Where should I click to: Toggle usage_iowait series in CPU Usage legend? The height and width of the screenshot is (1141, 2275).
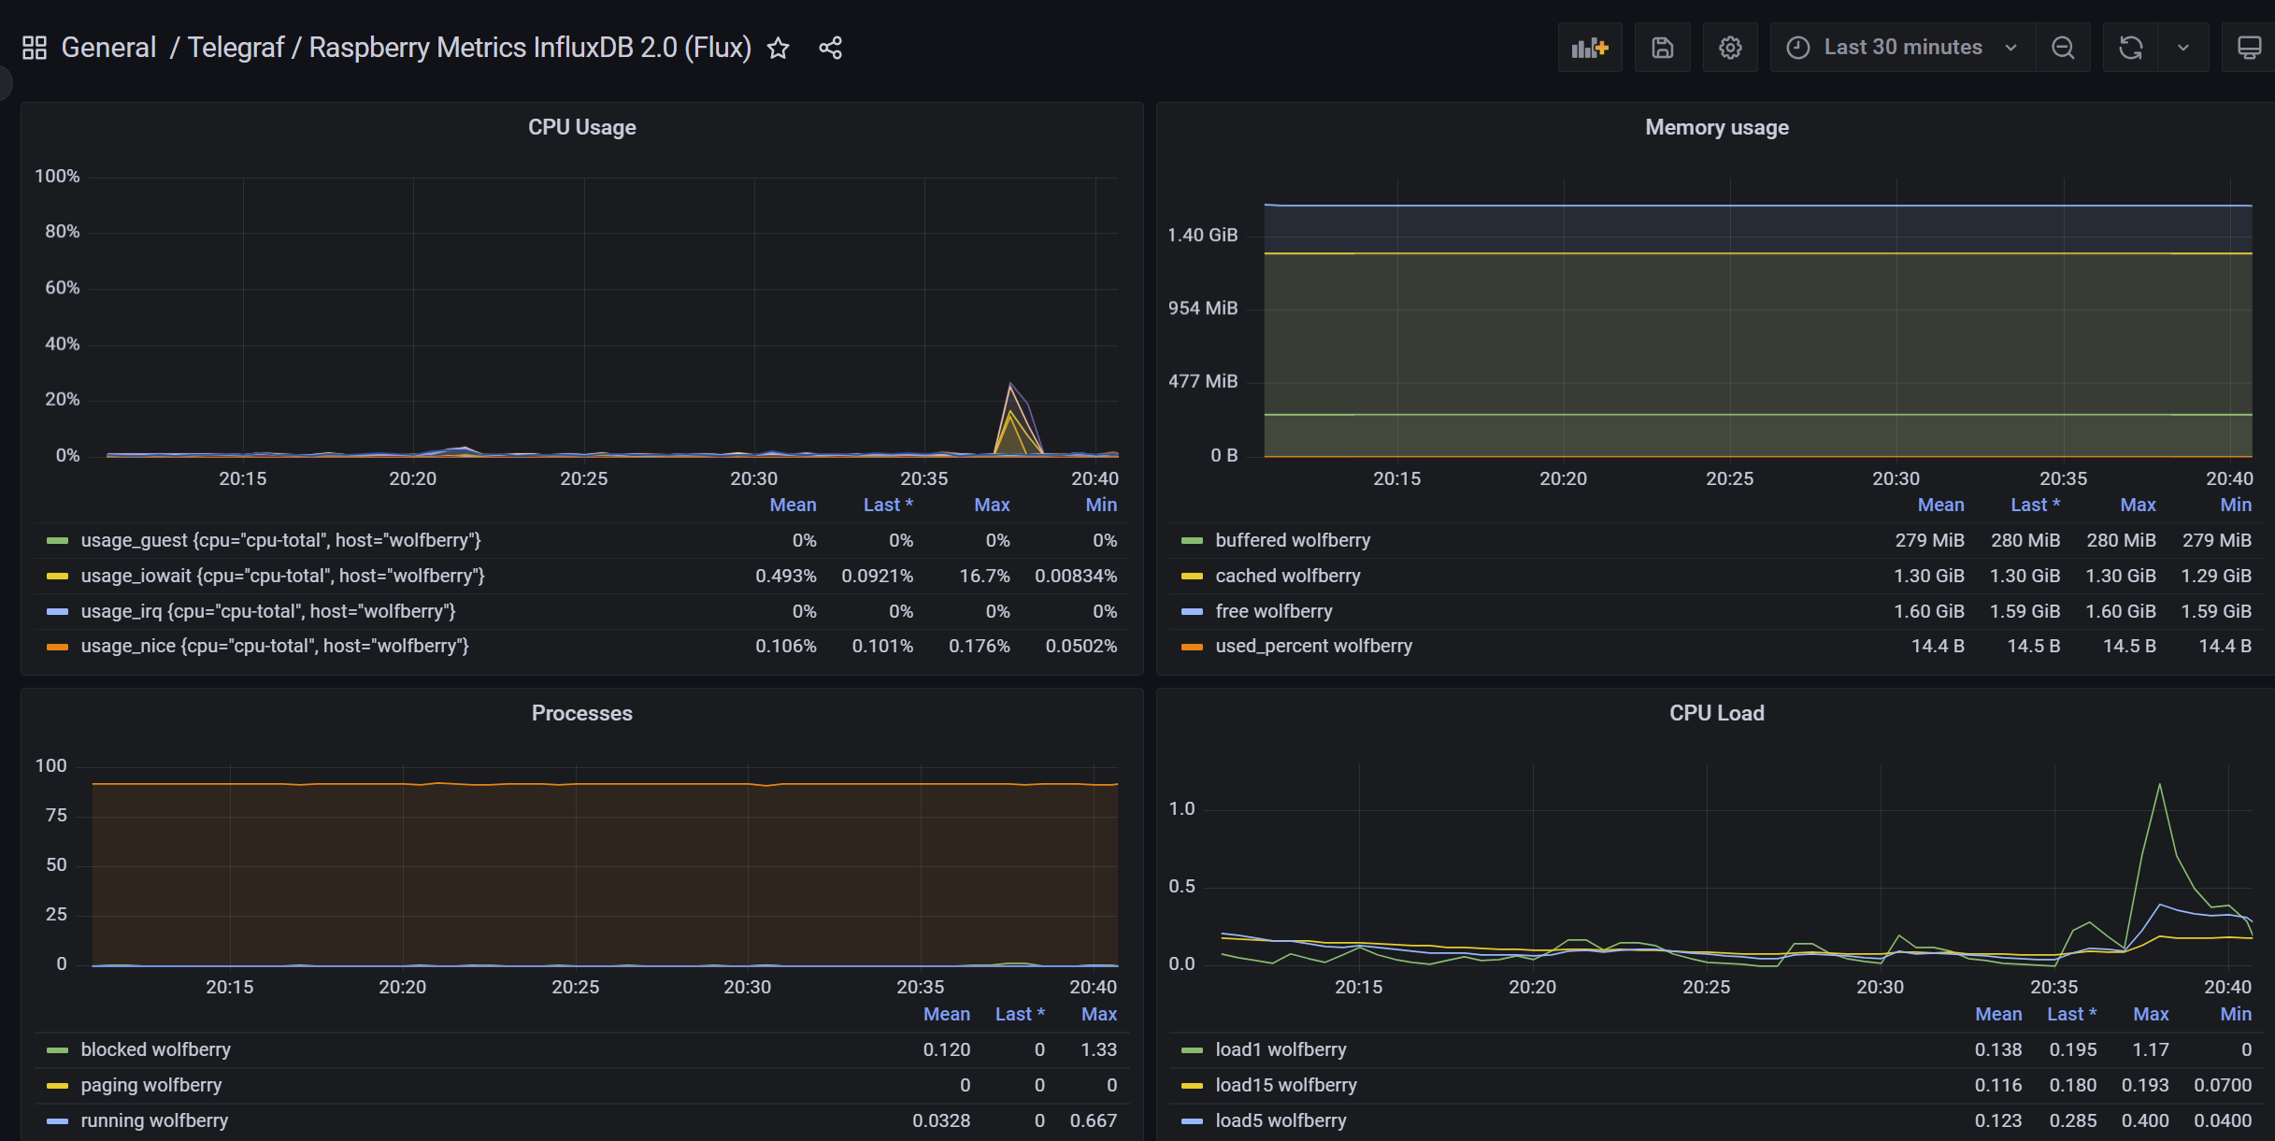(x=282, y=576)
